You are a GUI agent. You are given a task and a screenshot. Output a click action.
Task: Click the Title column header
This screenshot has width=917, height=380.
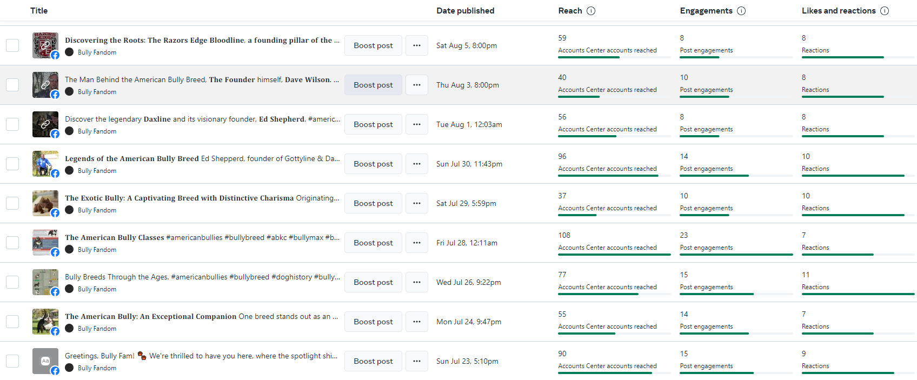click(39, 11)
